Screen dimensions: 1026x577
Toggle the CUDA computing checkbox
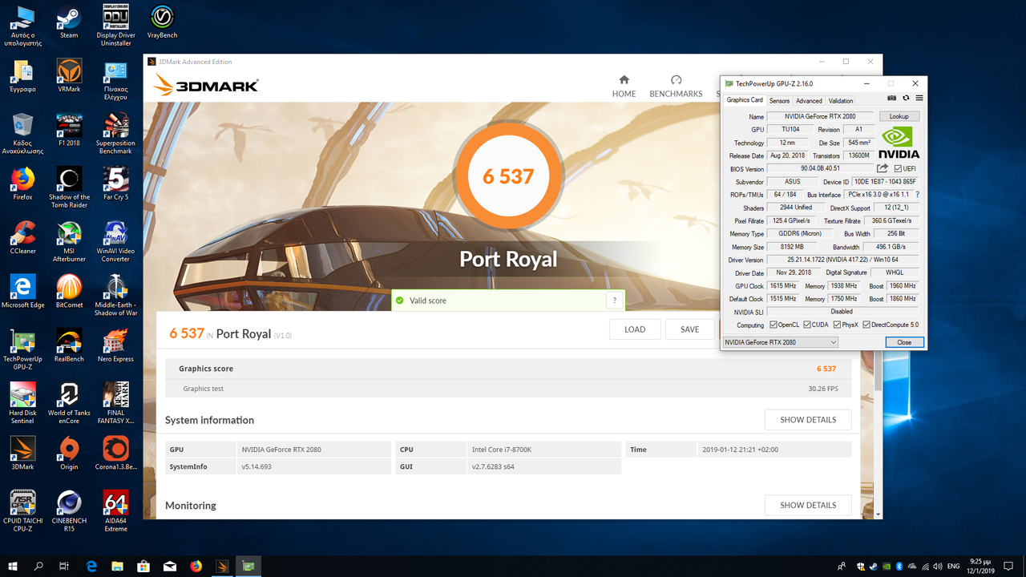tap(806, 325)
